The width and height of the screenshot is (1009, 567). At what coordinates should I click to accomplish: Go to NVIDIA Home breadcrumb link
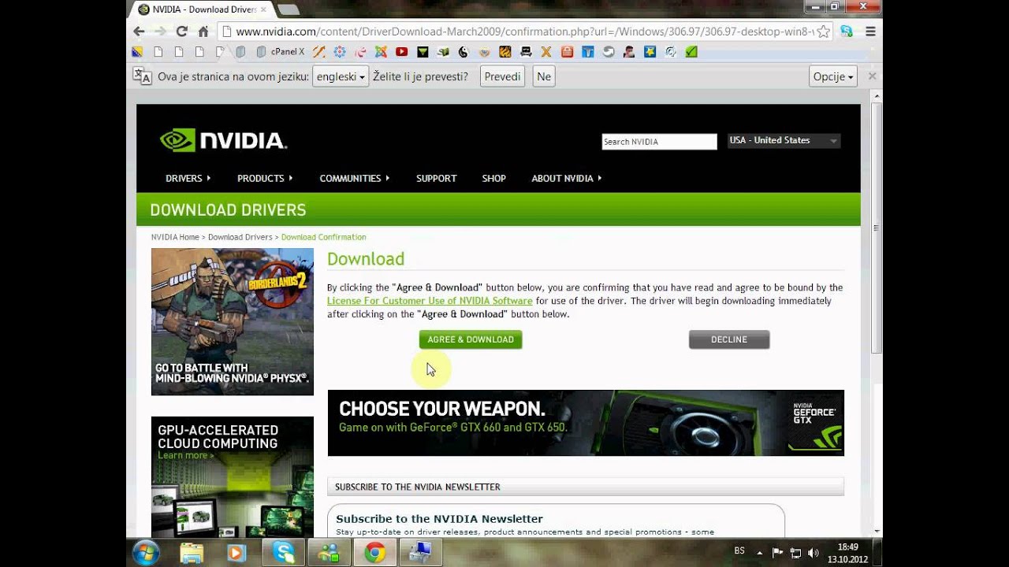click(x=175, y=237)
